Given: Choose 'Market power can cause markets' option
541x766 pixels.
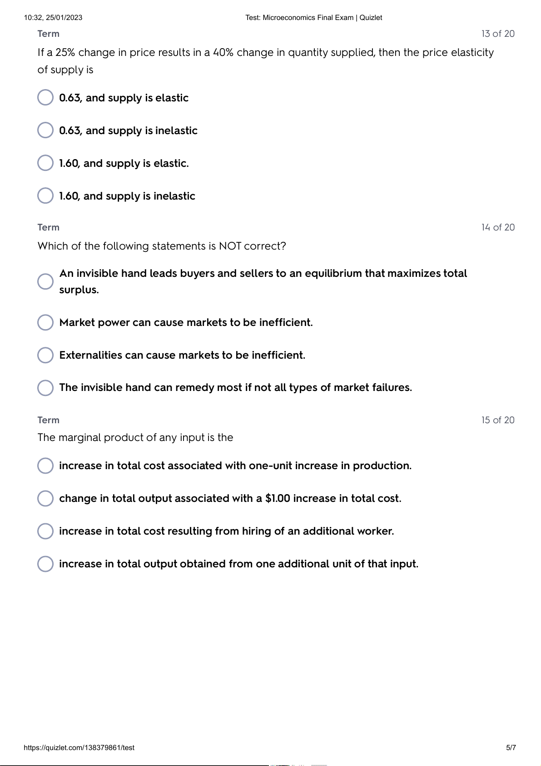Looking at the screenshot, I should 45,322.
